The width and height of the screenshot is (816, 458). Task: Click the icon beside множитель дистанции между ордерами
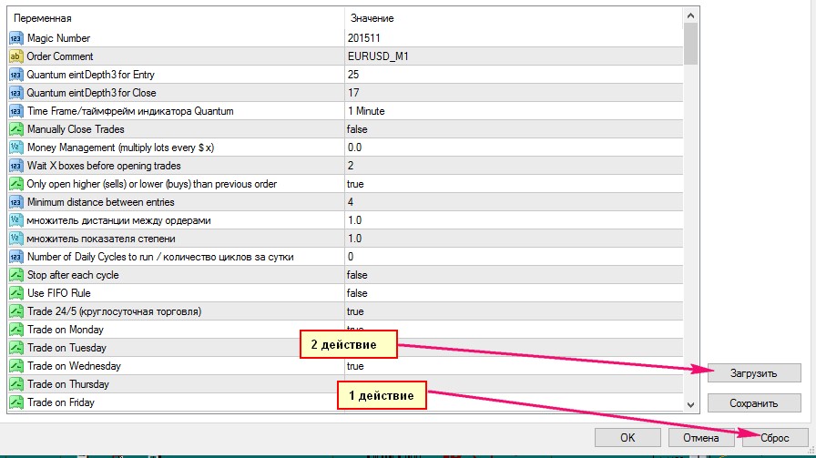click(16, 220)
